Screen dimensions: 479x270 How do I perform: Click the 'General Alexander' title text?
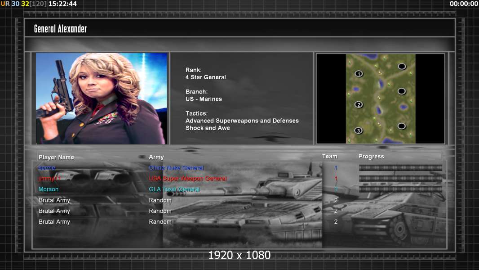pos(60,29)
